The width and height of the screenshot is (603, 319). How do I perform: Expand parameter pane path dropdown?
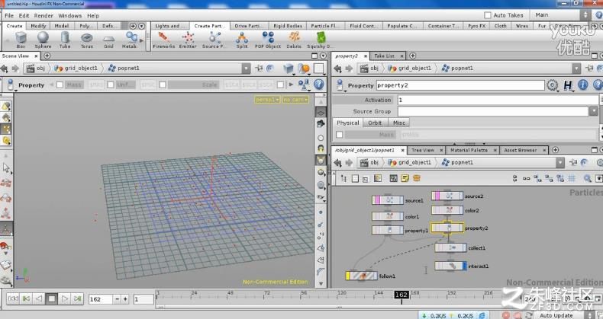tap(576, 69)
